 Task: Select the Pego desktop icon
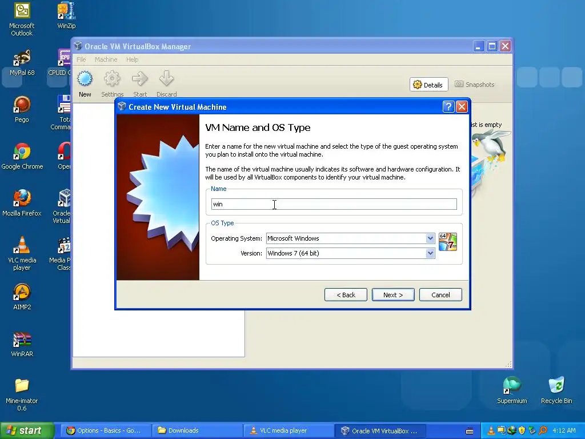[x=22, y=109]
